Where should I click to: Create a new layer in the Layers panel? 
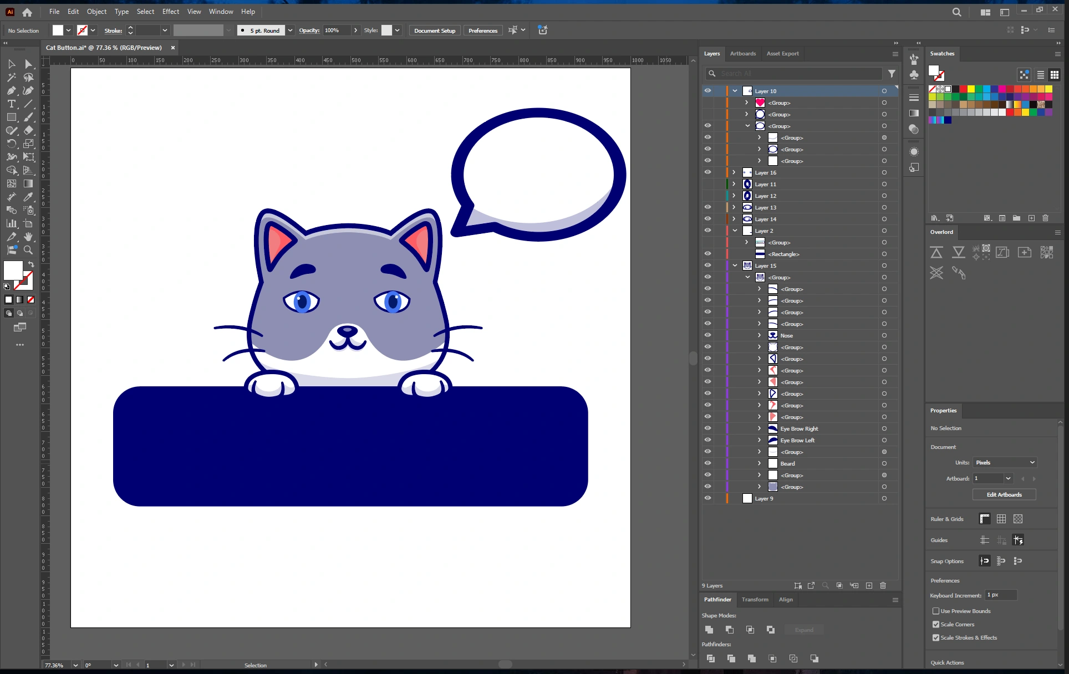click(869, 586)
